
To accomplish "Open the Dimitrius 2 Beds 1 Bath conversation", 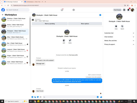I will click(x=15, y=19).
